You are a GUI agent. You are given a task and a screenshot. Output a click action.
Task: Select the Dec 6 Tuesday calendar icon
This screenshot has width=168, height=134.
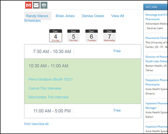[92, 36]
